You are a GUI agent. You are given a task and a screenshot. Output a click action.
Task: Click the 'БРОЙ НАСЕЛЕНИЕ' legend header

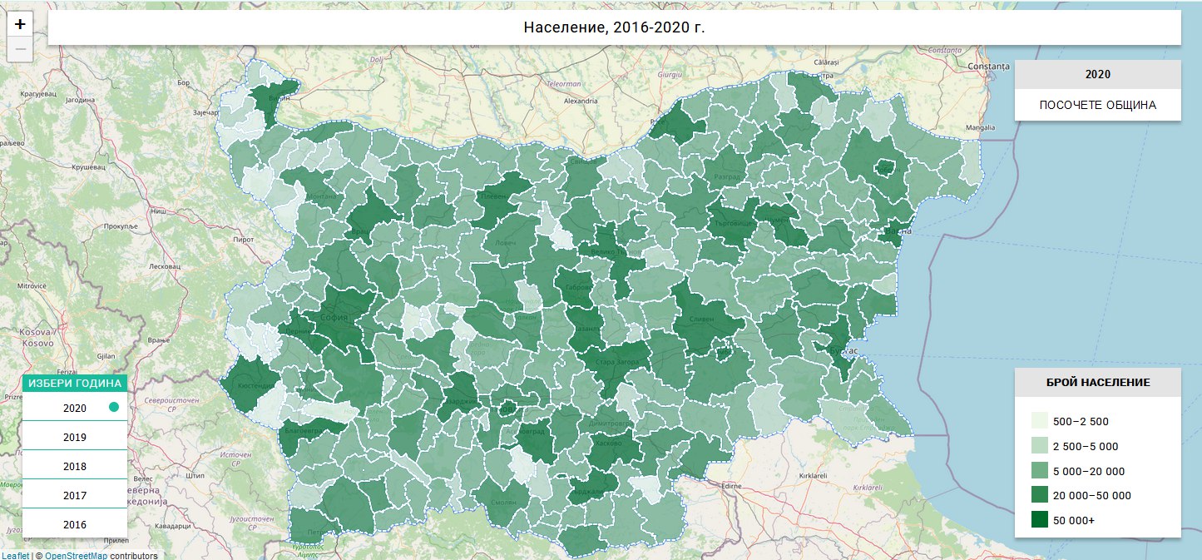point(1098,382)
